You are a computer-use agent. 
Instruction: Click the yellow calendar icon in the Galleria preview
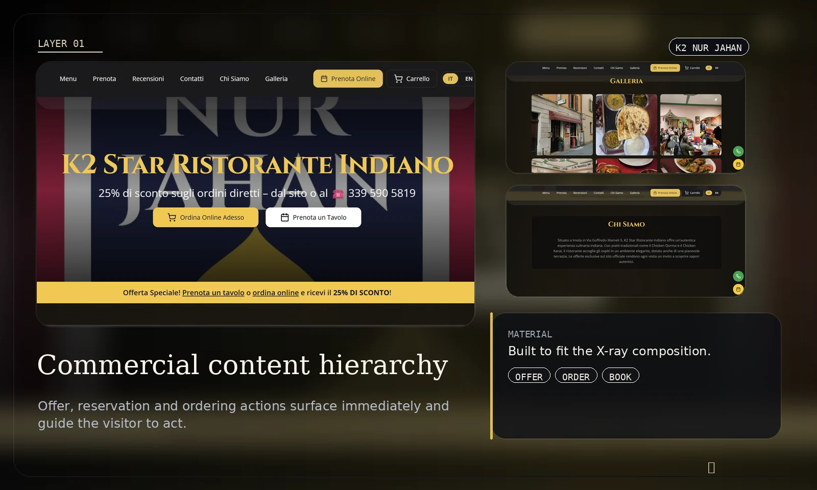click(738, 164)
